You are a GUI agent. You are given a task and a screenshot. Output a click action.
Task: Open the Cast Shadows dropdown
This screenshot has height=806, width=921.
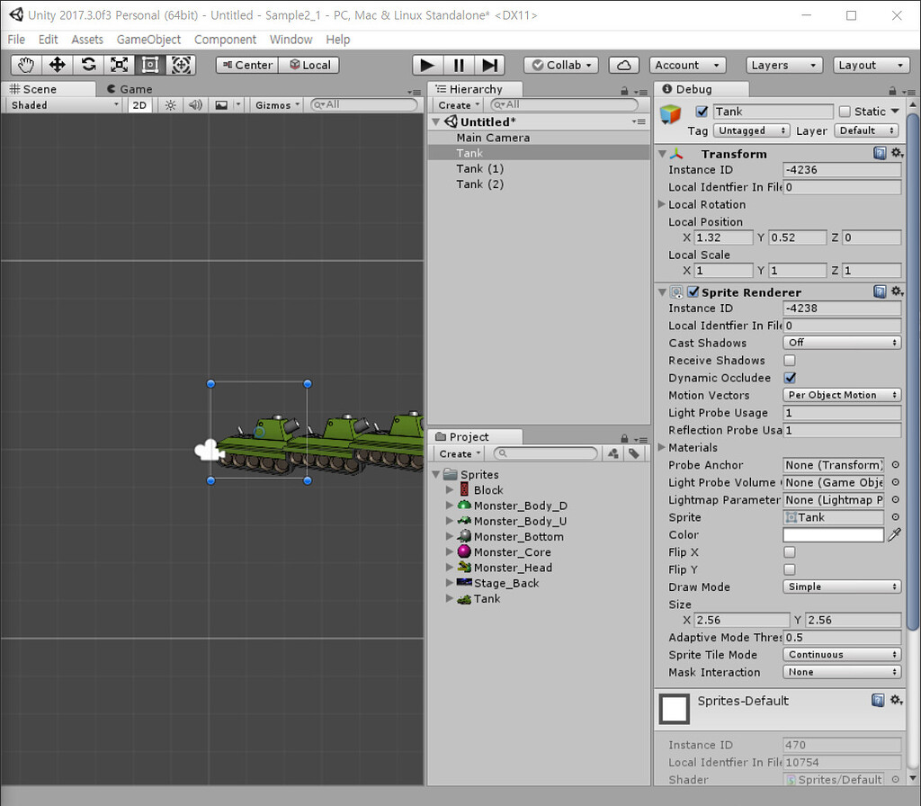841,342
